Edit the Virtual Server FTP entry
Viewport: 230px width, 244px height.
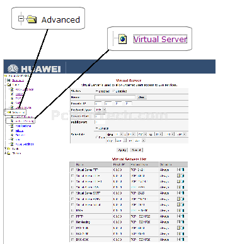click(x=178, y=170)
